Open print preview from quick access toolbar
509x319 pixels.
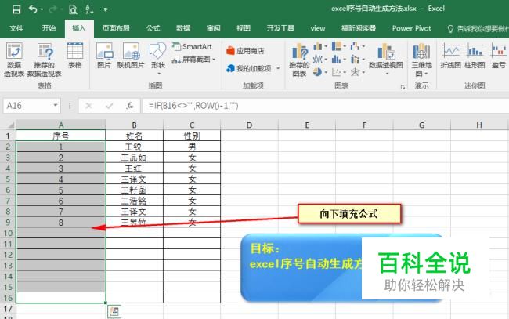pos(73,9)
